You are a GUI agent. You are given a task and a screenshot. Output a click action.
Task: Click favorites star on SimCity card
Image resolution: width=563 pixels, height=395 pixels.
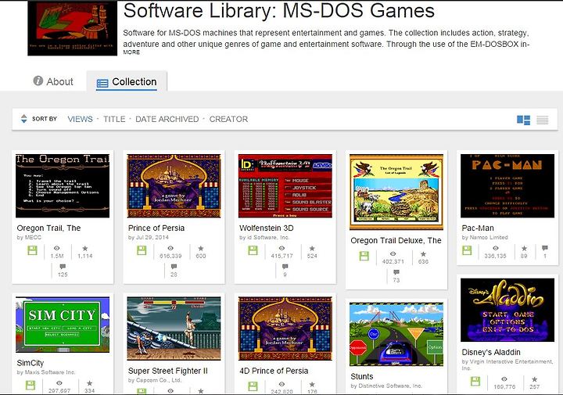[x=89, y=383]
